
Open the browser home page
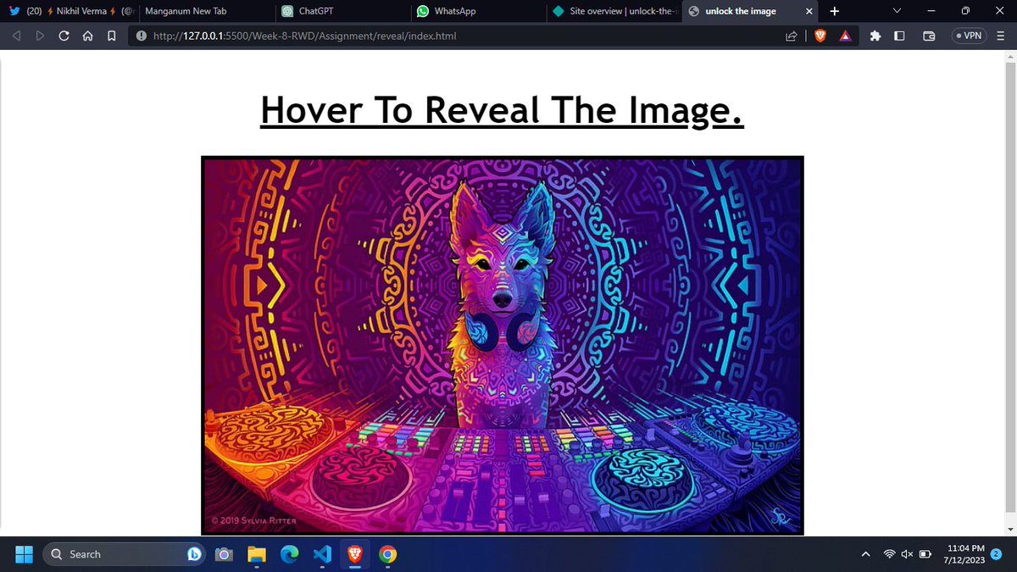tap(87, 36)
